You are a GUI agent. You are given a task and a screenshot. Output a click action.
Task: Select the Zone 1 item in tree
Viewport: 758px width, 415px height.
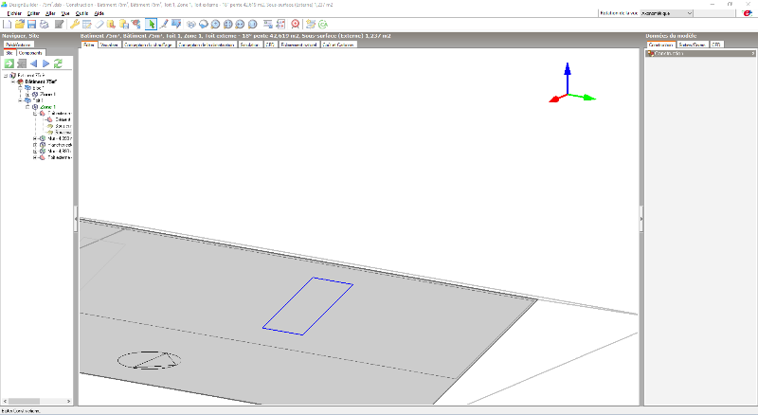[x=46, y=107]
